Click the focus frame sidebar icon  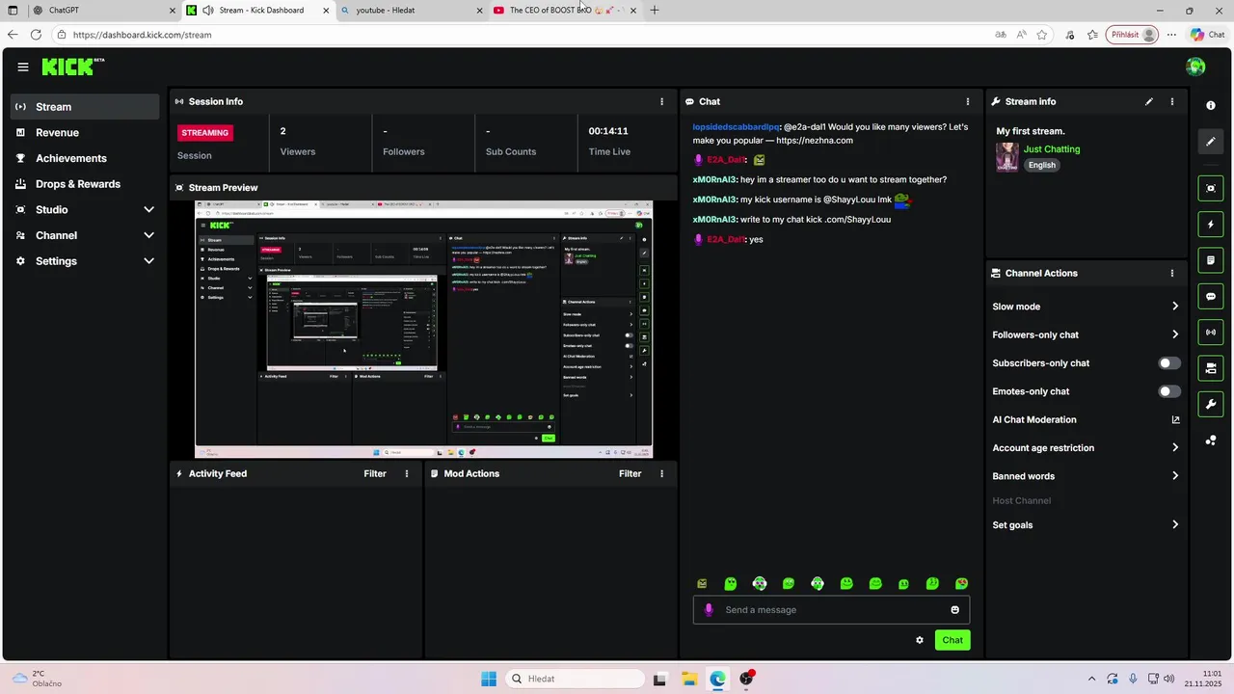(1211, 188)
